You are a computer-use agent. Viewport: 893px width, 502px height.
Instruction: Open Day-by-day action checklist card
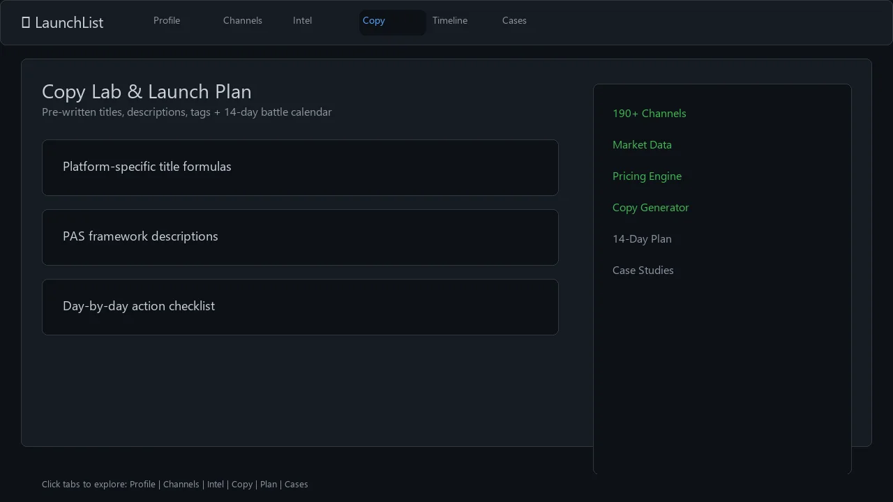coord(300,307)
